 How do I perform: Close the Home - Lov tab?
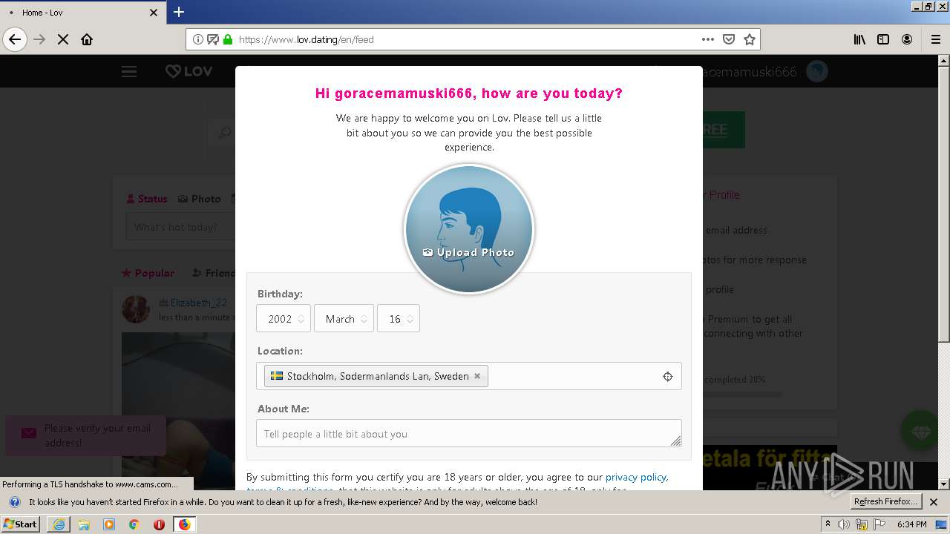[x=154, y=13]
